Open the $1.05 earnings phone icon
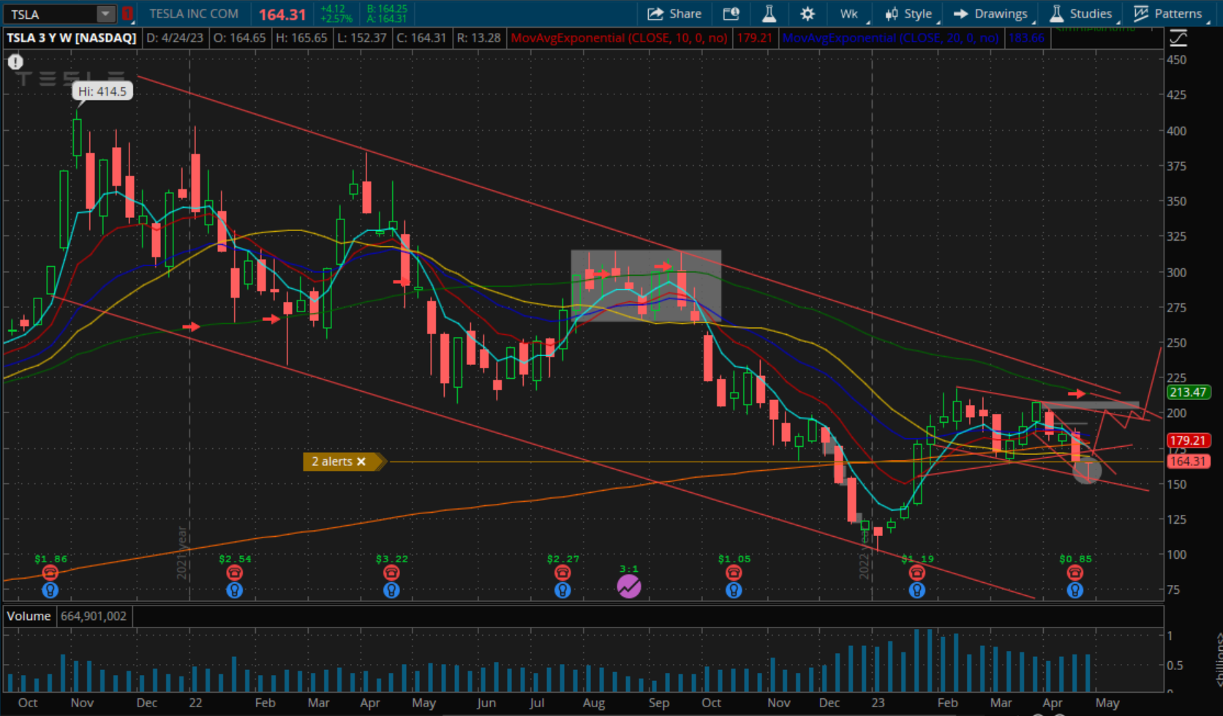 pyautogui.click(x=734, y=573)
